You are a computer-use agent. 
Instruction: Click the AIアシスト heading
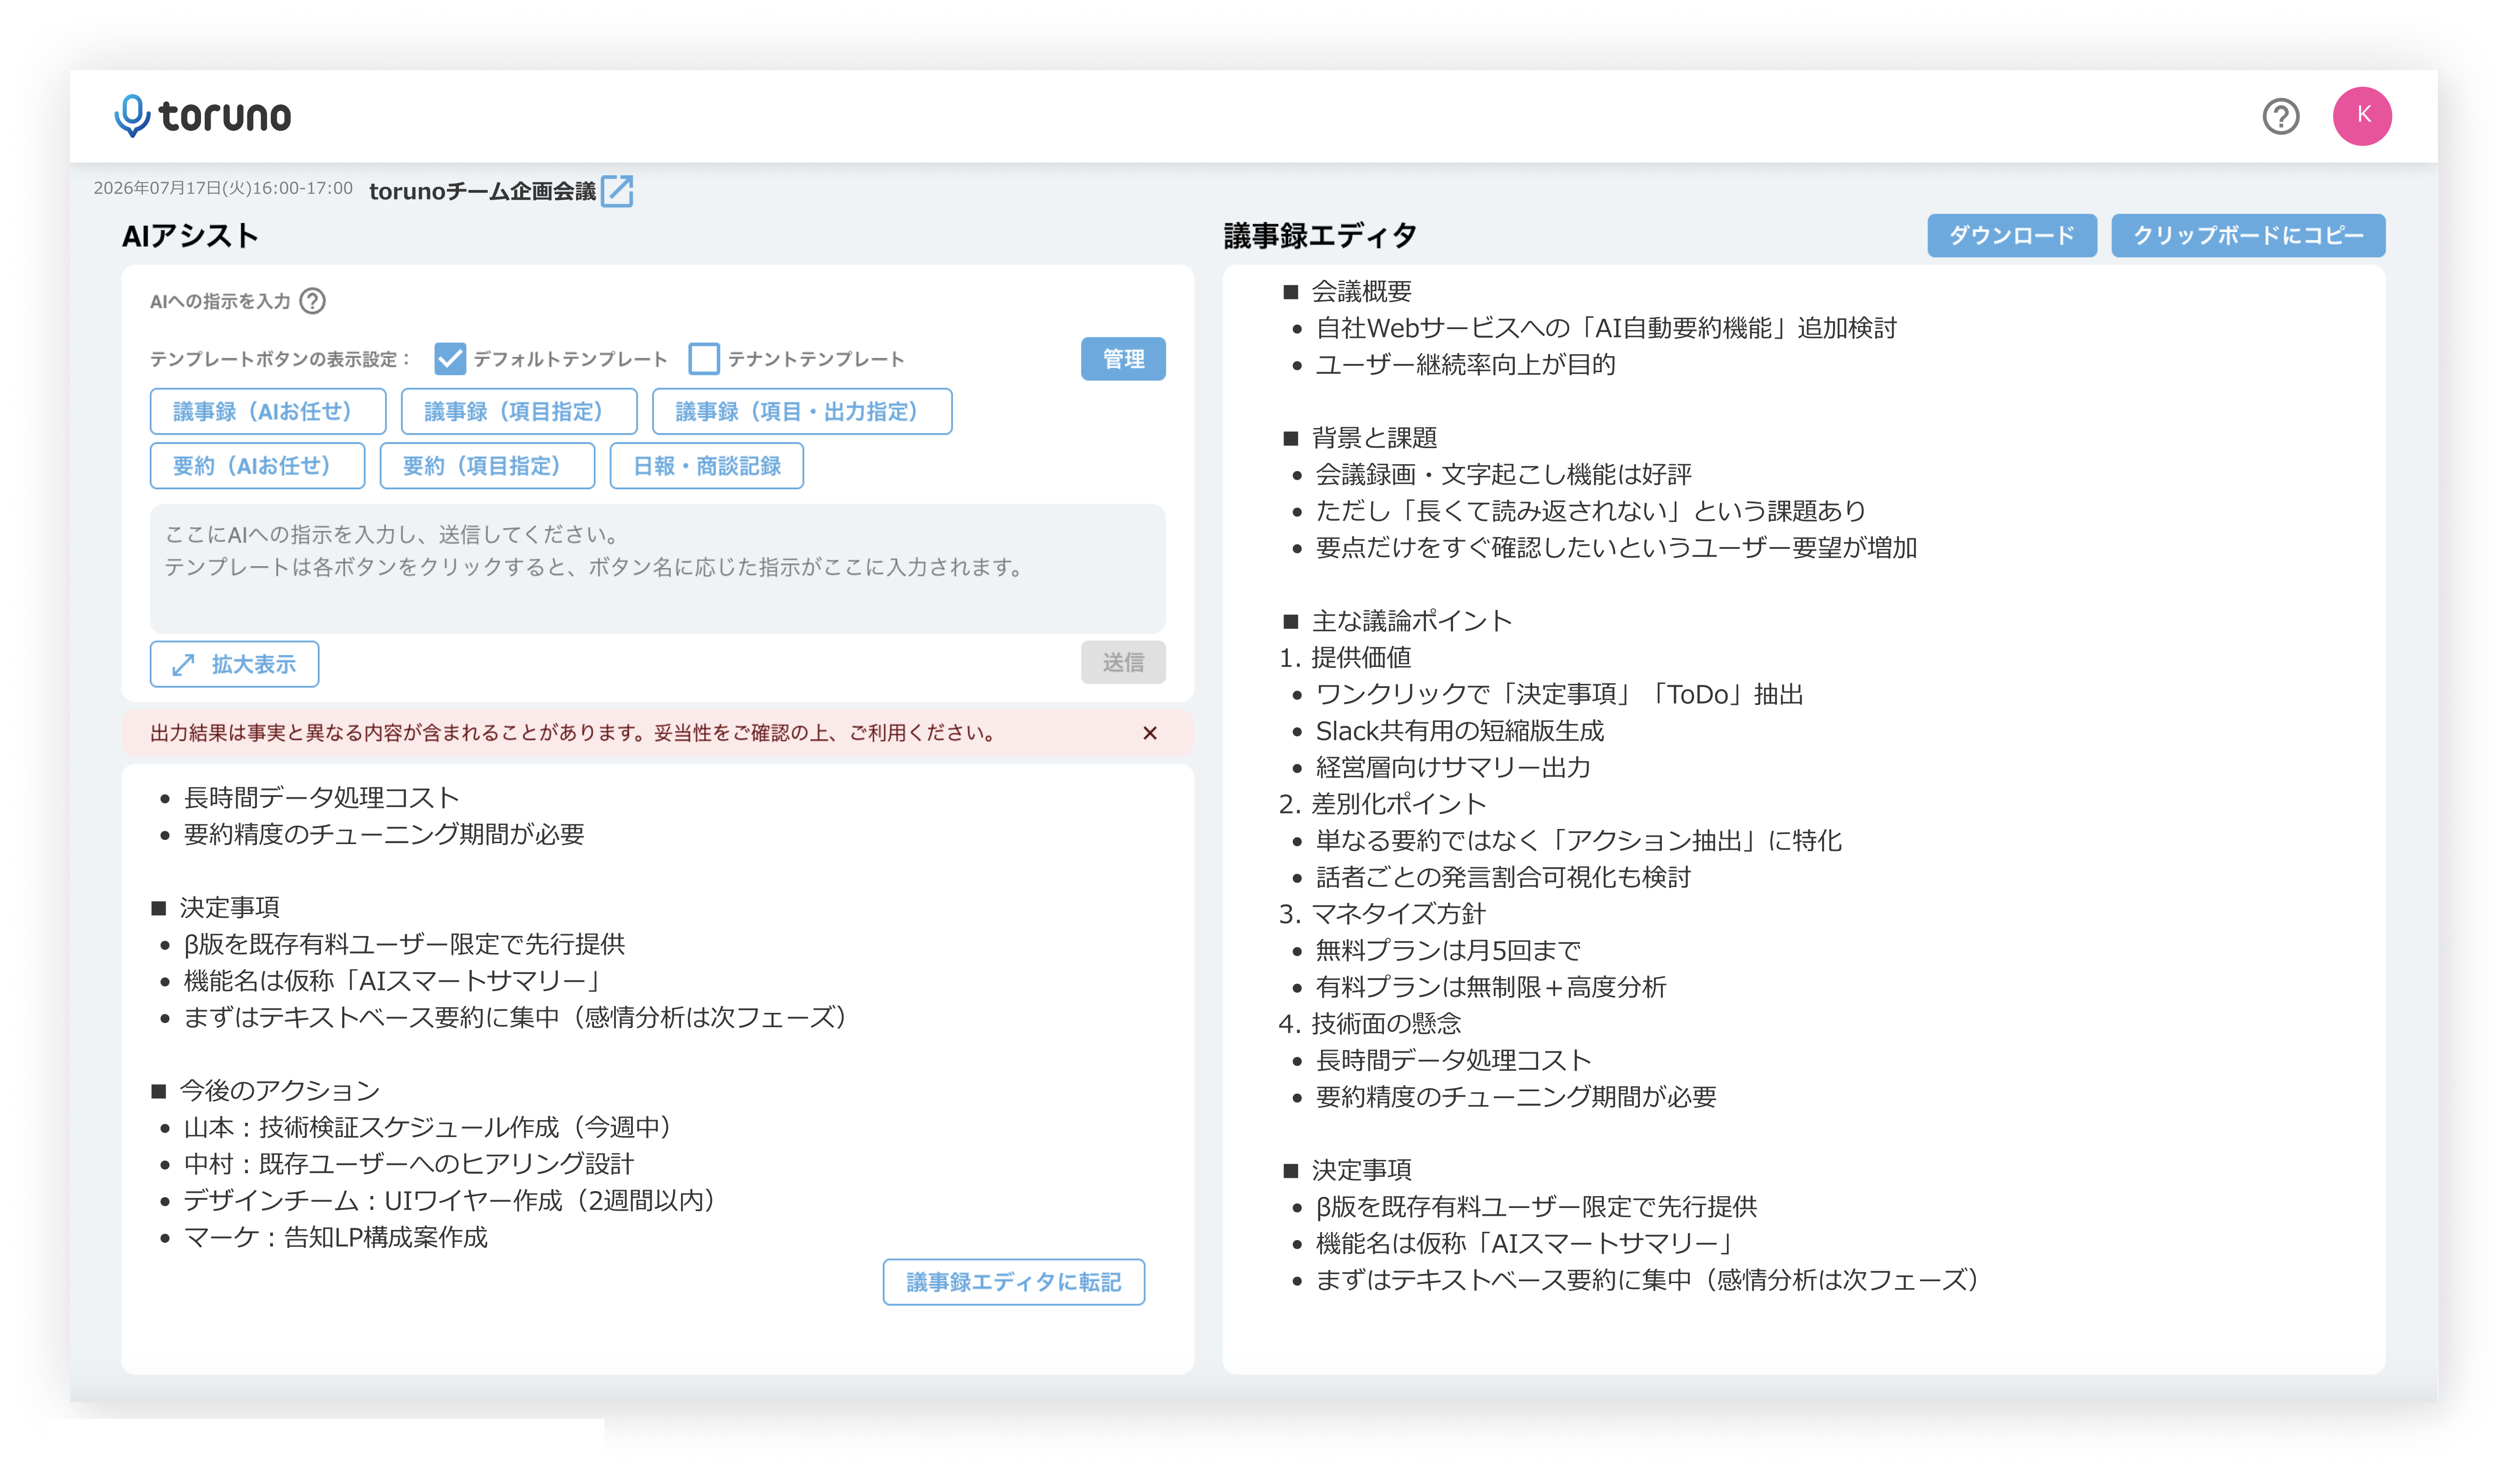(x=190, y=236)
